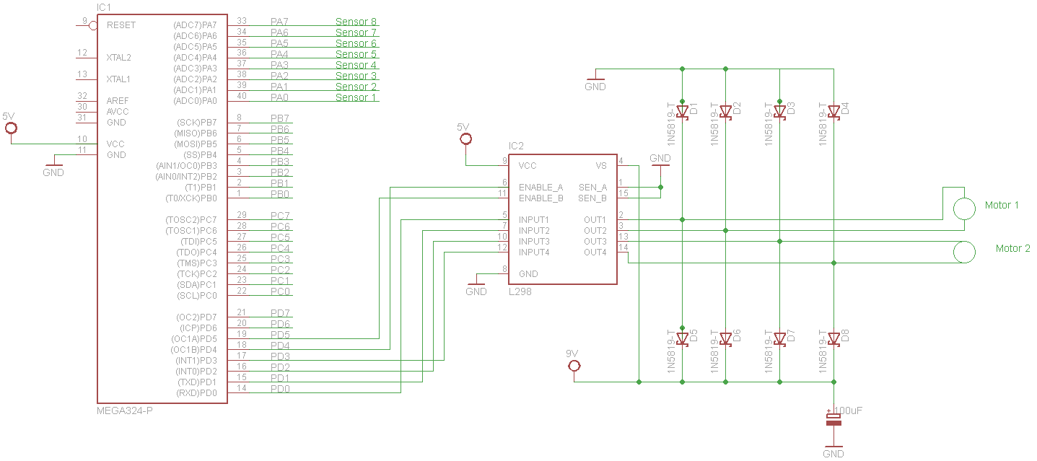Click the PC4 net label
The image size is (1037, 461).
(x=280, y=249)
